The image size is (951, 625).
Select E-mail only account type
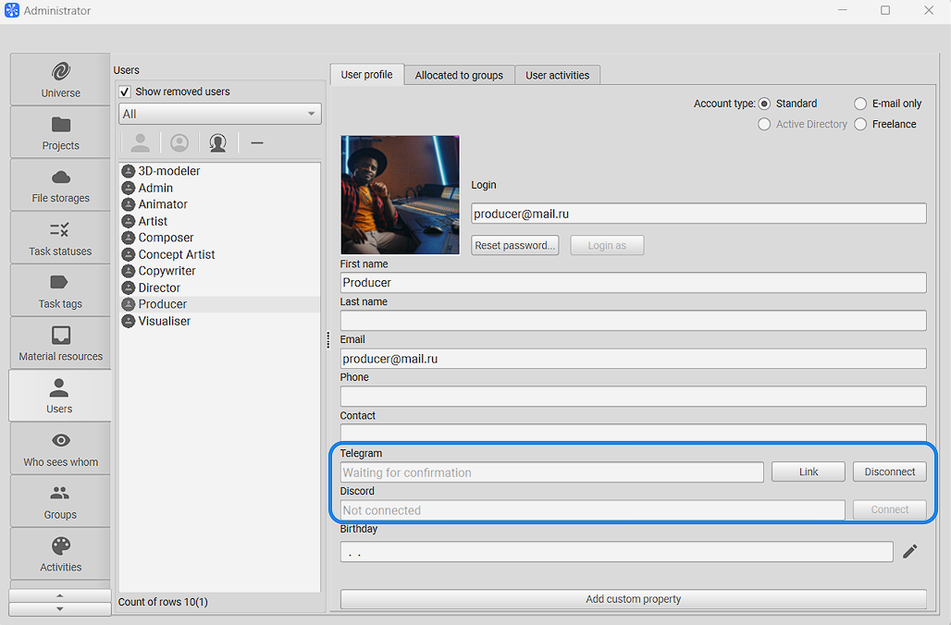[x=860, y=104]
